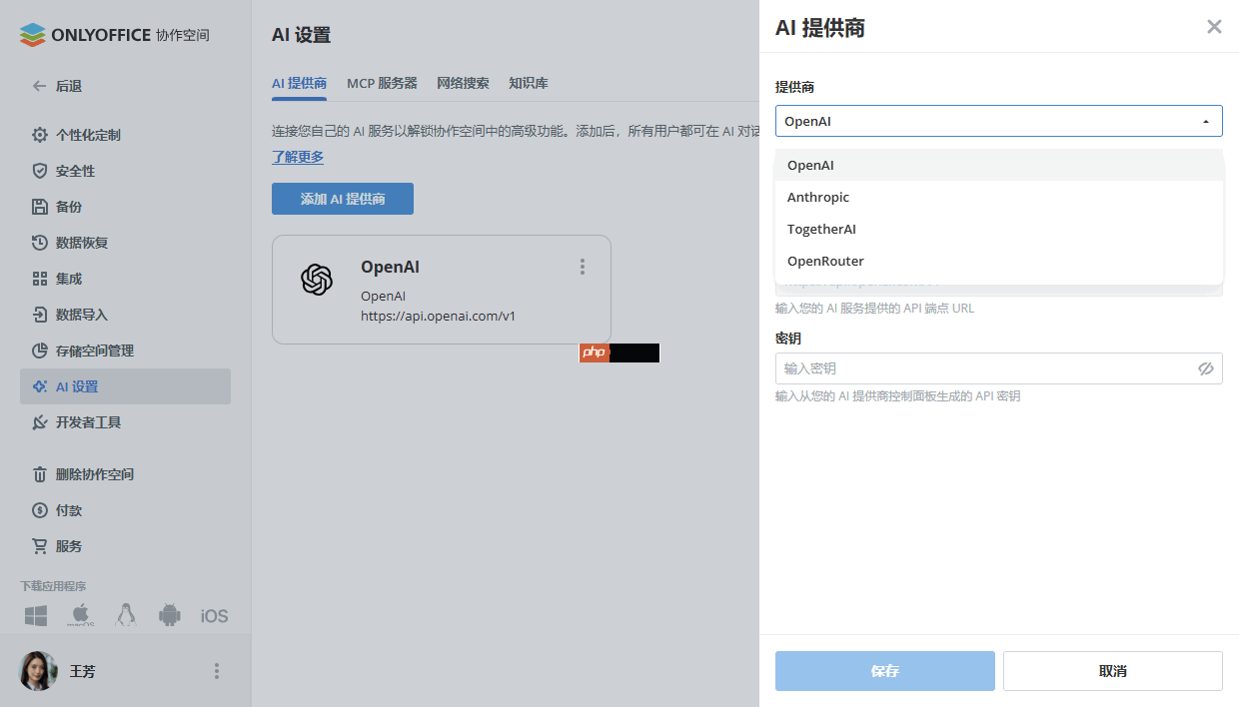This screenshot has width=1239, height=707.
Task: Click the Windows download app icon
Action: pyautogui.click(x=35, y=615)
